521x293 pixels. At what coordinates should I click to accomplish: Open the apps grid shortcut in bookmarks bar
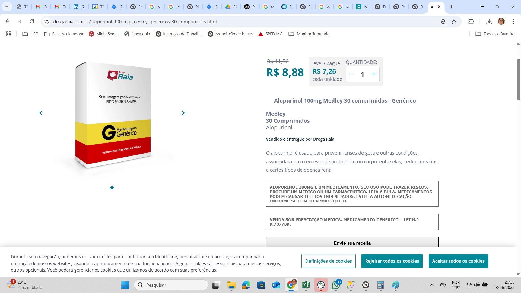point(9,34)
